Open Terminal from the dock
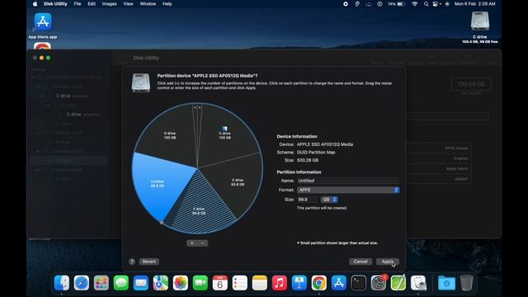 pyautogui.click(x=359, y=282)
